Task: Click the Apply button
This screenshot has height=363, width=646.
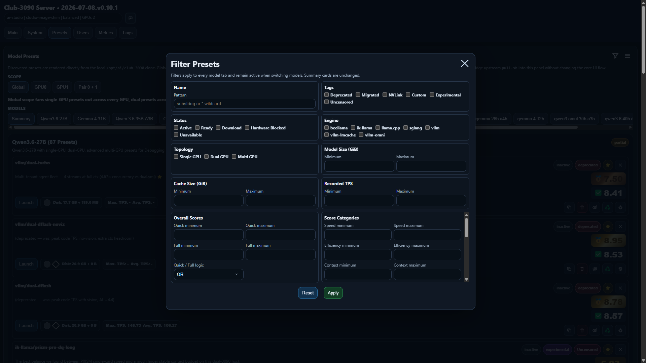Action: tap(333, 293)
